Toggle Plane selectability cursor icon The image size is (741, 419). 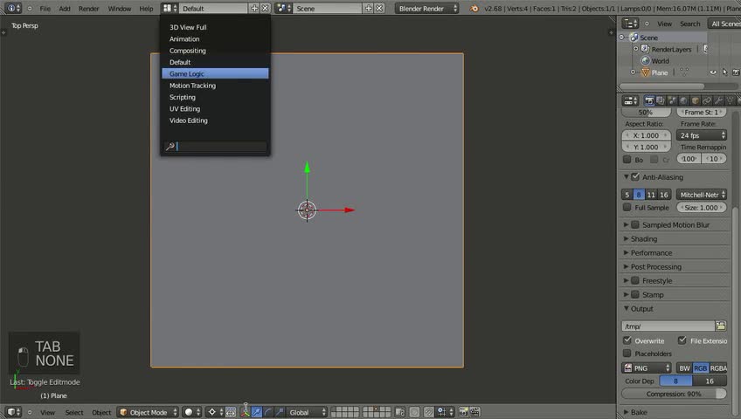(725, 72)
